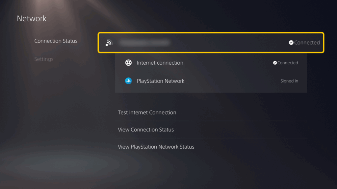
Task: Click the blurred Wi-Fi network name
Action: pos(144,43)
